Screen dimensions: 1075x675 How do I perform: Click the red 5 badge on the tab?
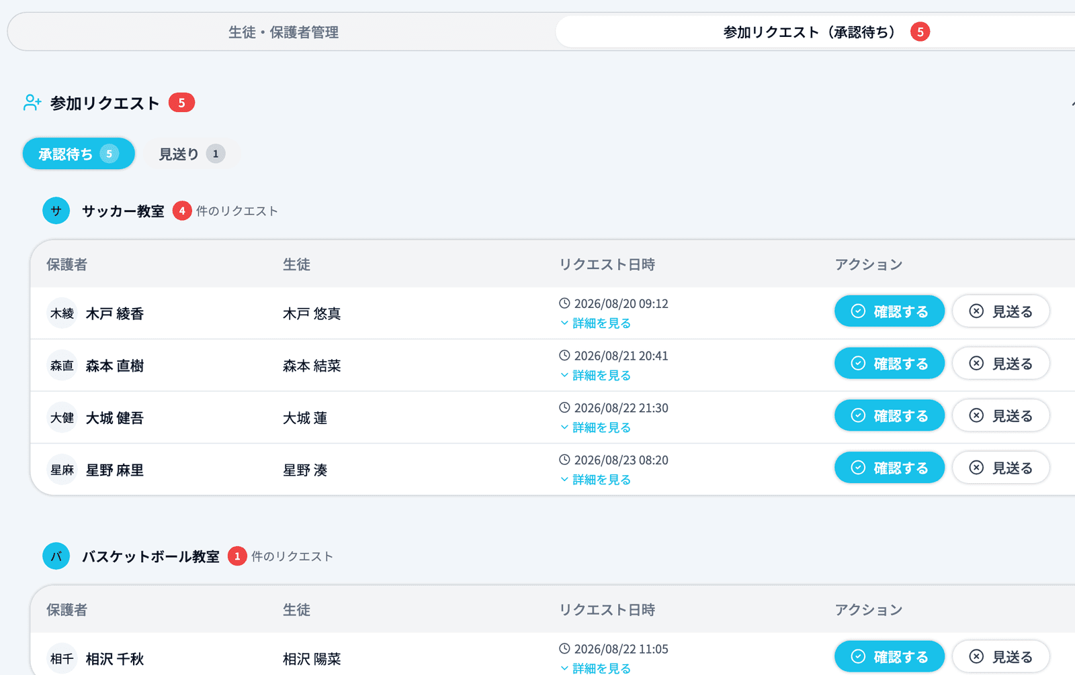[920, 32]
